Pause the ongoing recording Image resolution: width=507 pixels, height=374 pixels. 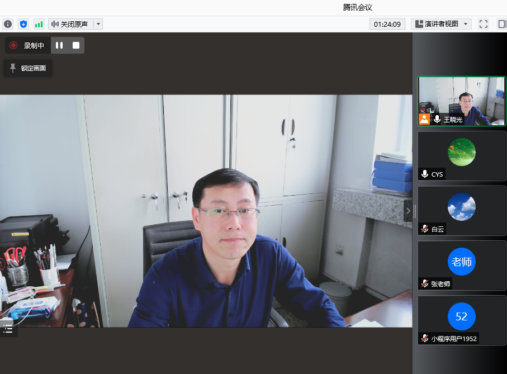tap(59, 45)
